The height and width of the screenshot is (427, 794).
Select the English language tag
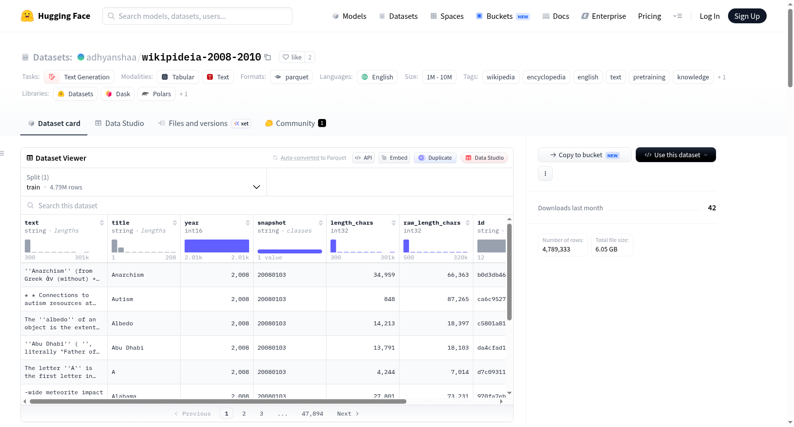coord(377,77)
